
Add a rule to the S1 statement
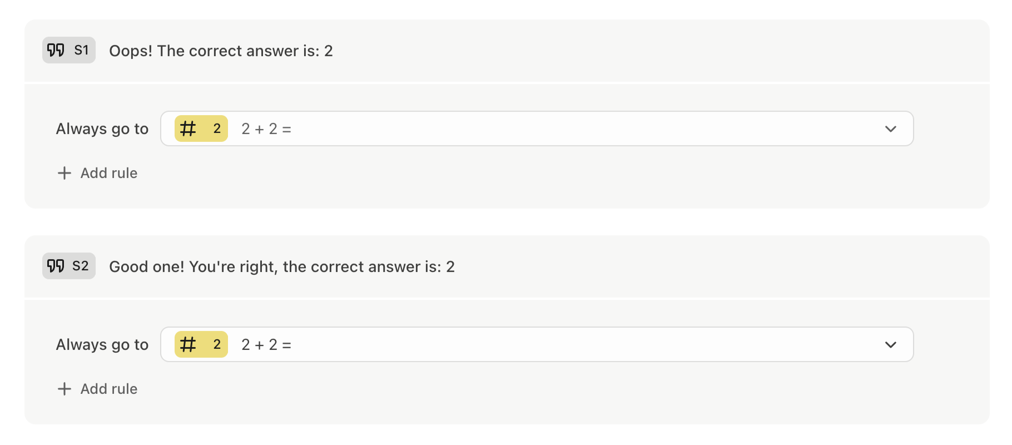[x=108, y=173]
